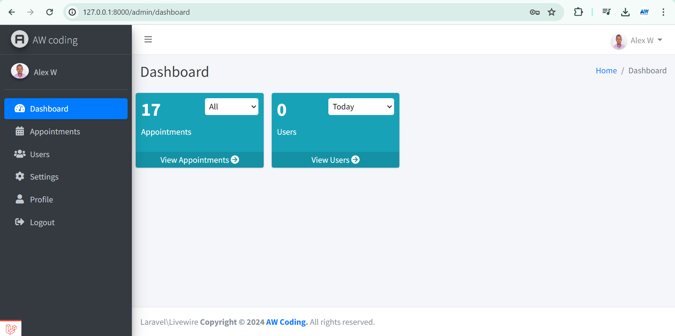The width and height of the screenshot is (675, 336).
Task: Click the View Appointments link
Action: click(x=199, y=160)
